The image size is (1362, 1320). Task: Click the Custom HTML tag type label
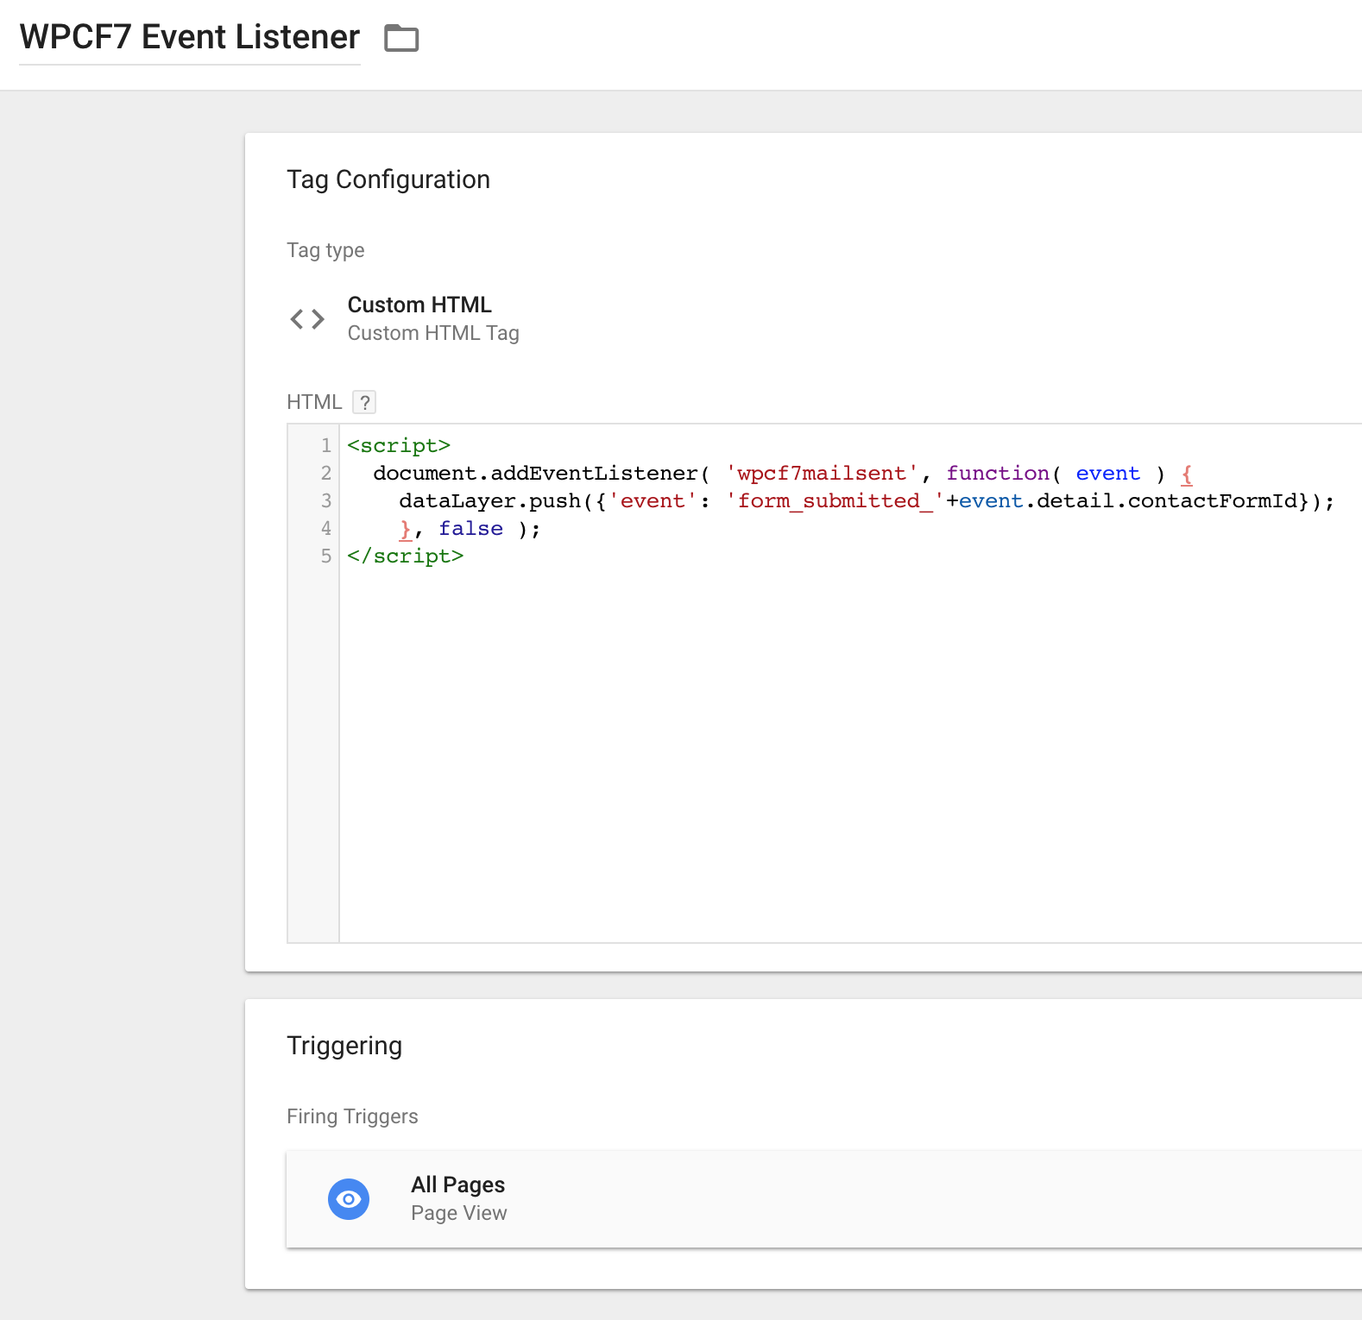click(x=419, y=305)
